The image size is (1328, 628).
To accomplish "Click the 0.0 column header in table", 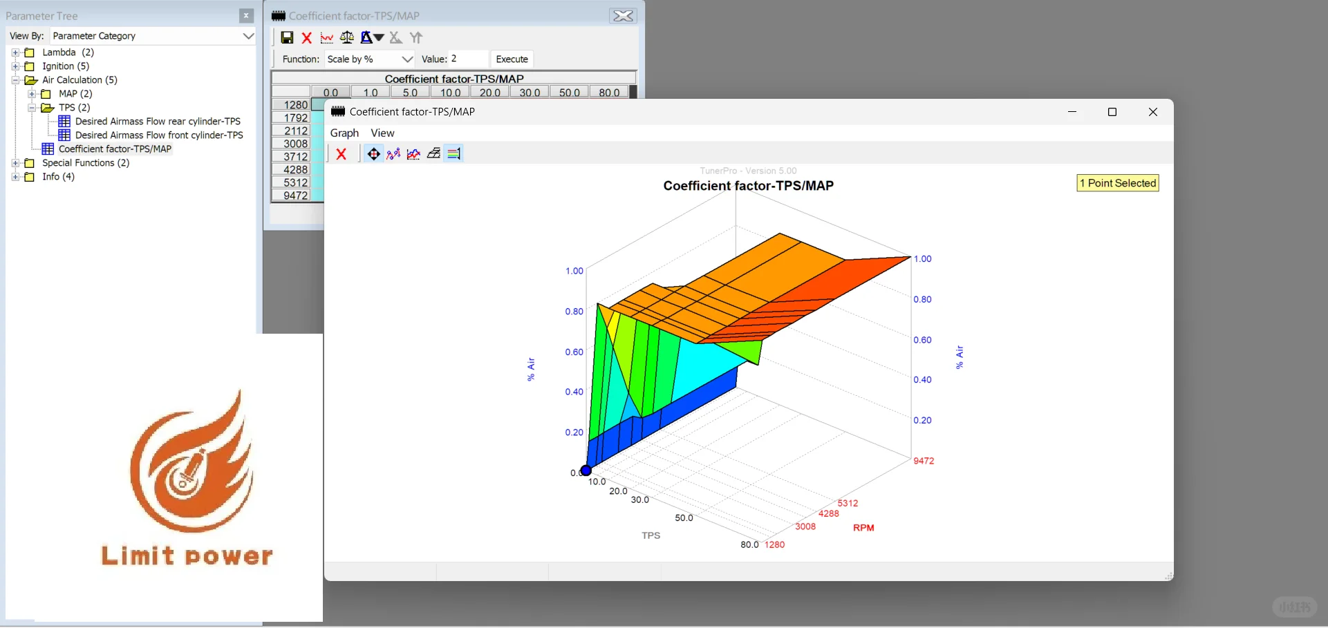I will [331, 93].
